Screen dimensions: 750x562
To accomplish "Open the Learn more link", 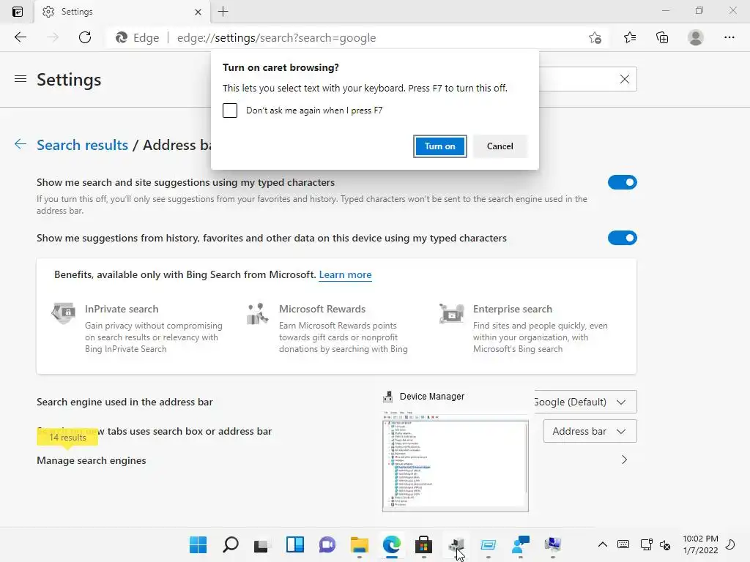I will [x=345, y=275].
